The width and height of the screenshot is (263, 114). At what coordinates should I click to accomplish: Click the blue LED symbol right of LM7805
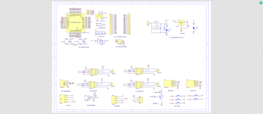[194, 28]
